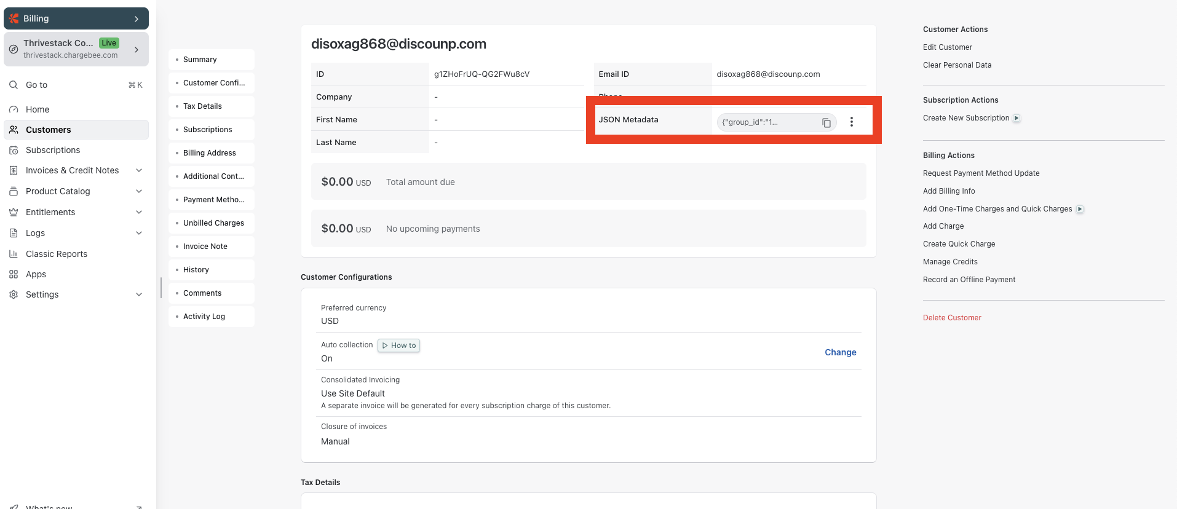
Task: Click the Logs document icon
Action: [14, 233]
